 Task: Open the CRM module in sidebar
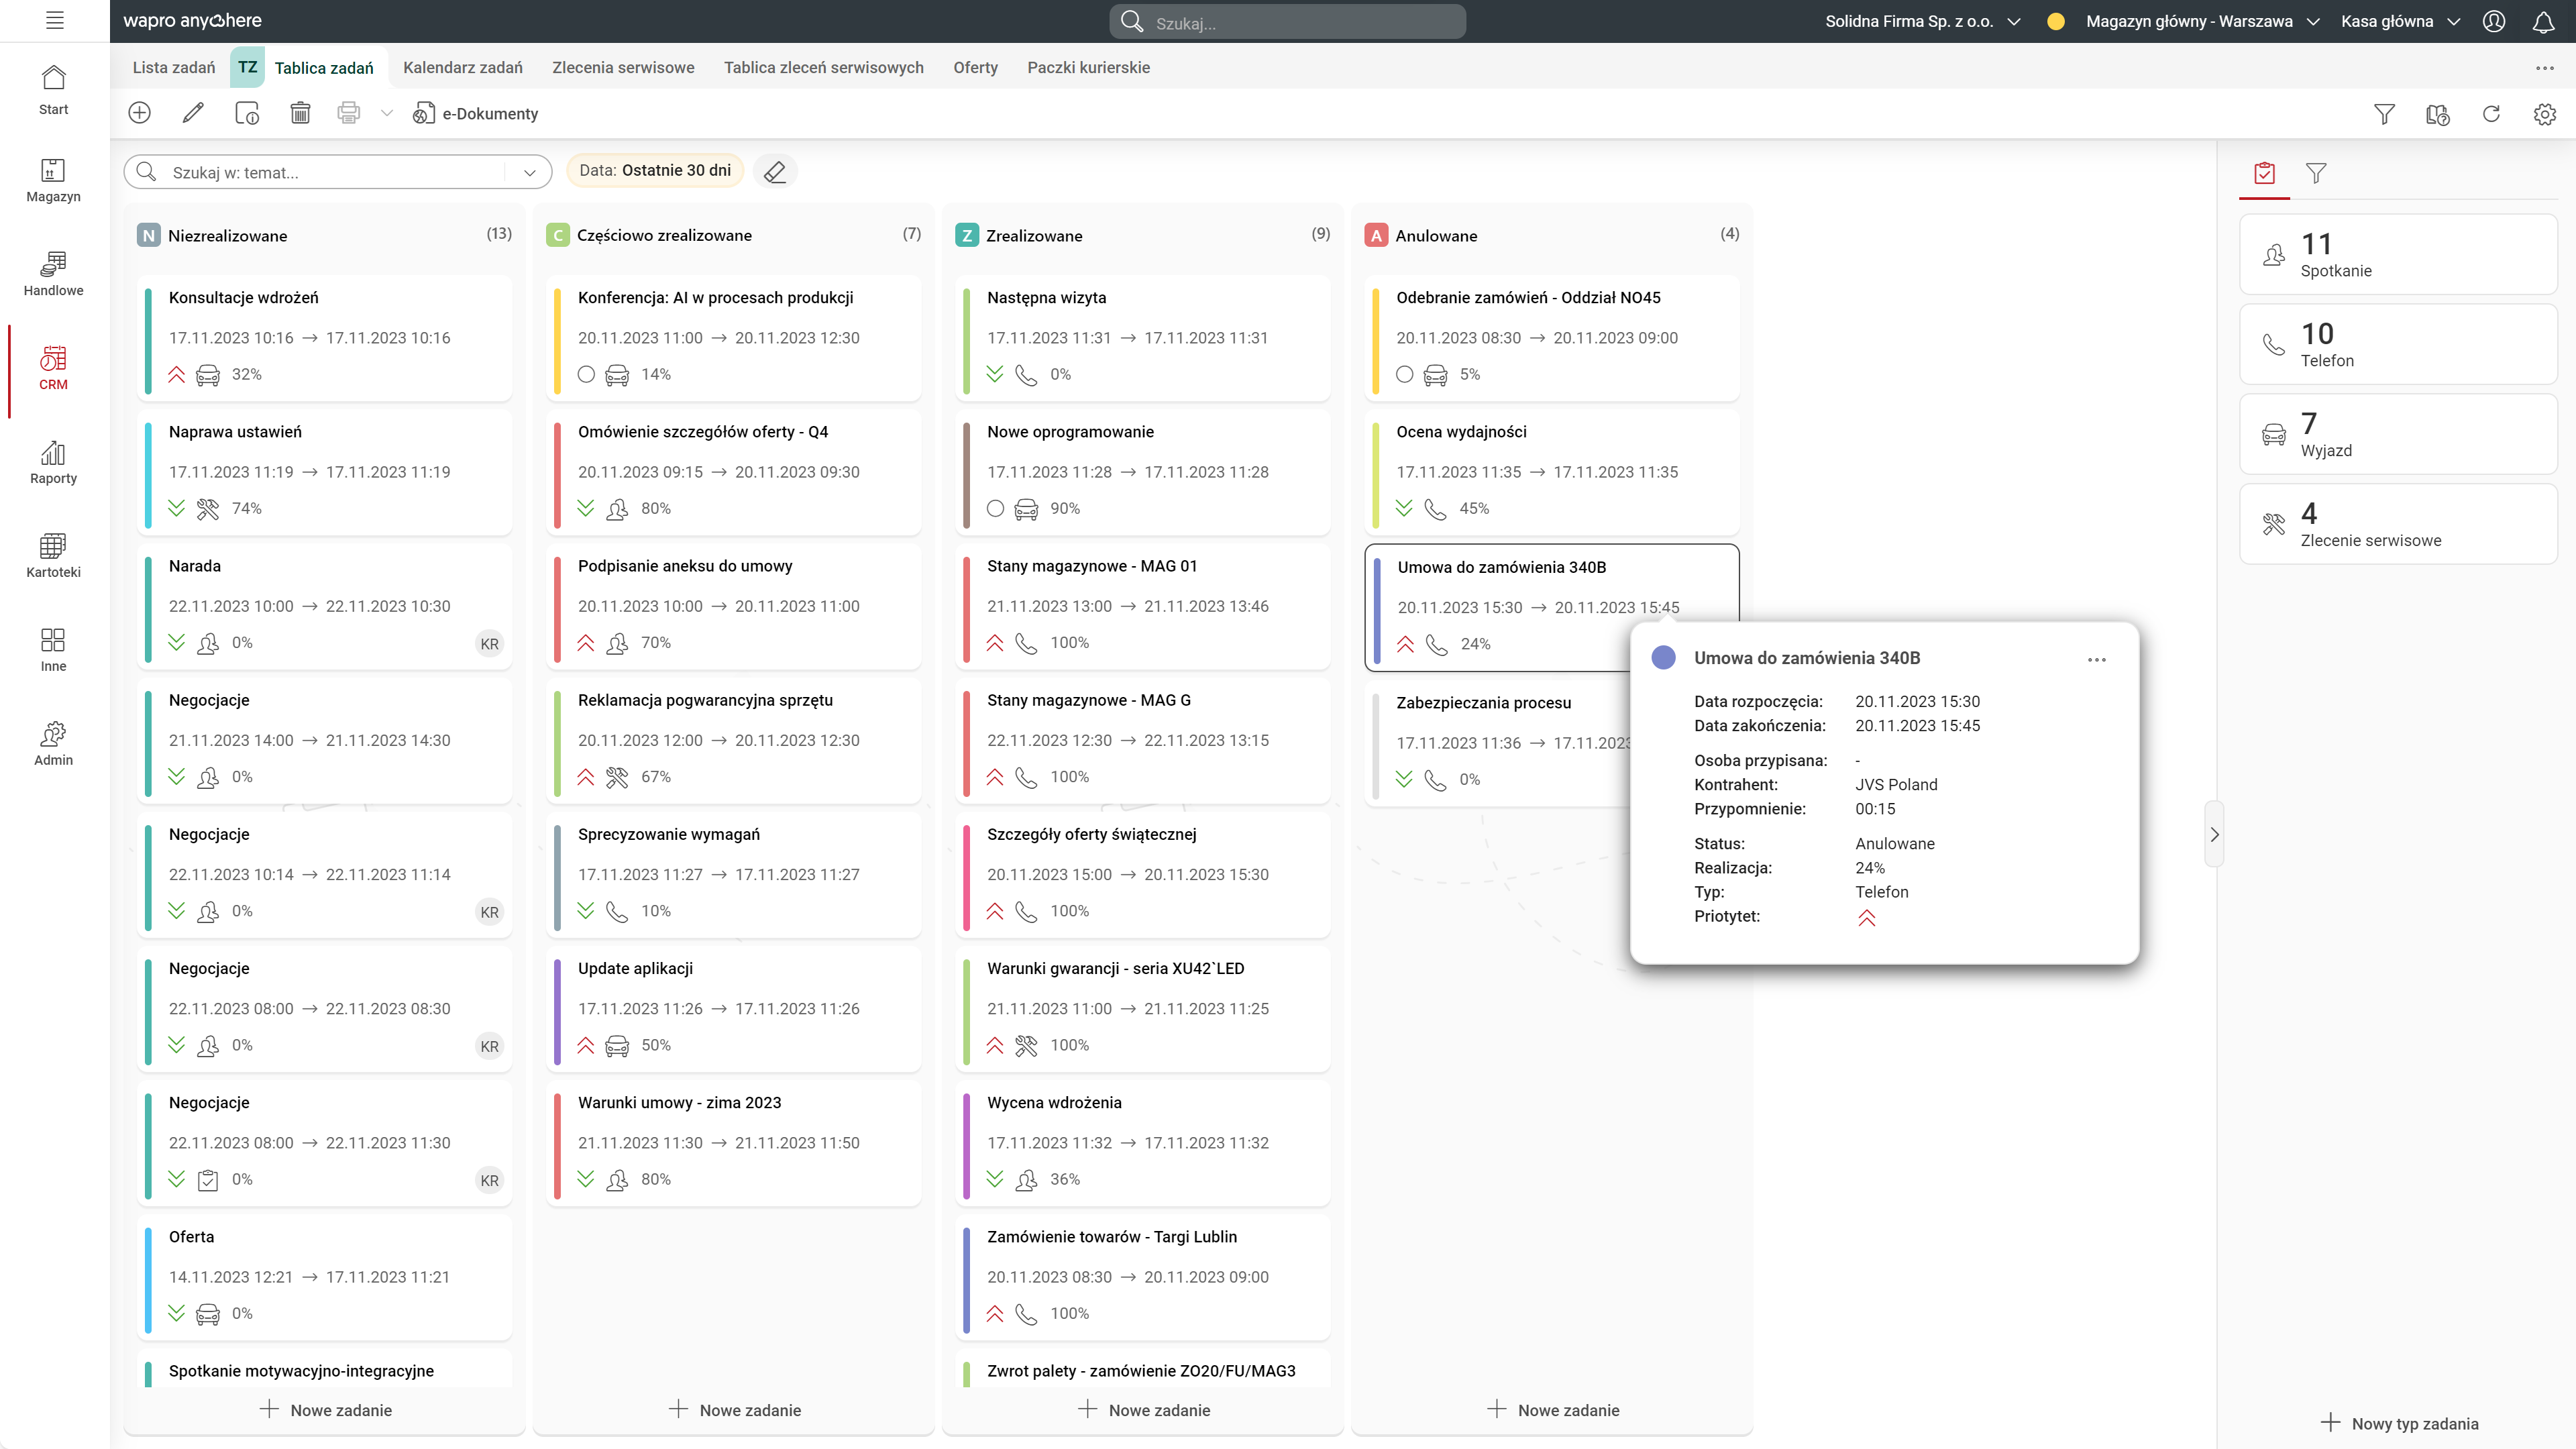click(x=53, y=368)
